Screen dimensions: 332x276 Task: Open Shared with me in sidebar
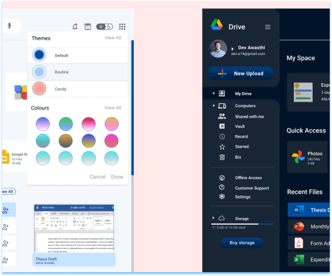pos(249,116)
